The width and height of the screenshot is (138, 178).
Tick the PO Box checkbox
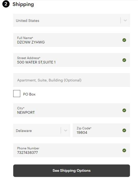(x=17, y=93)
